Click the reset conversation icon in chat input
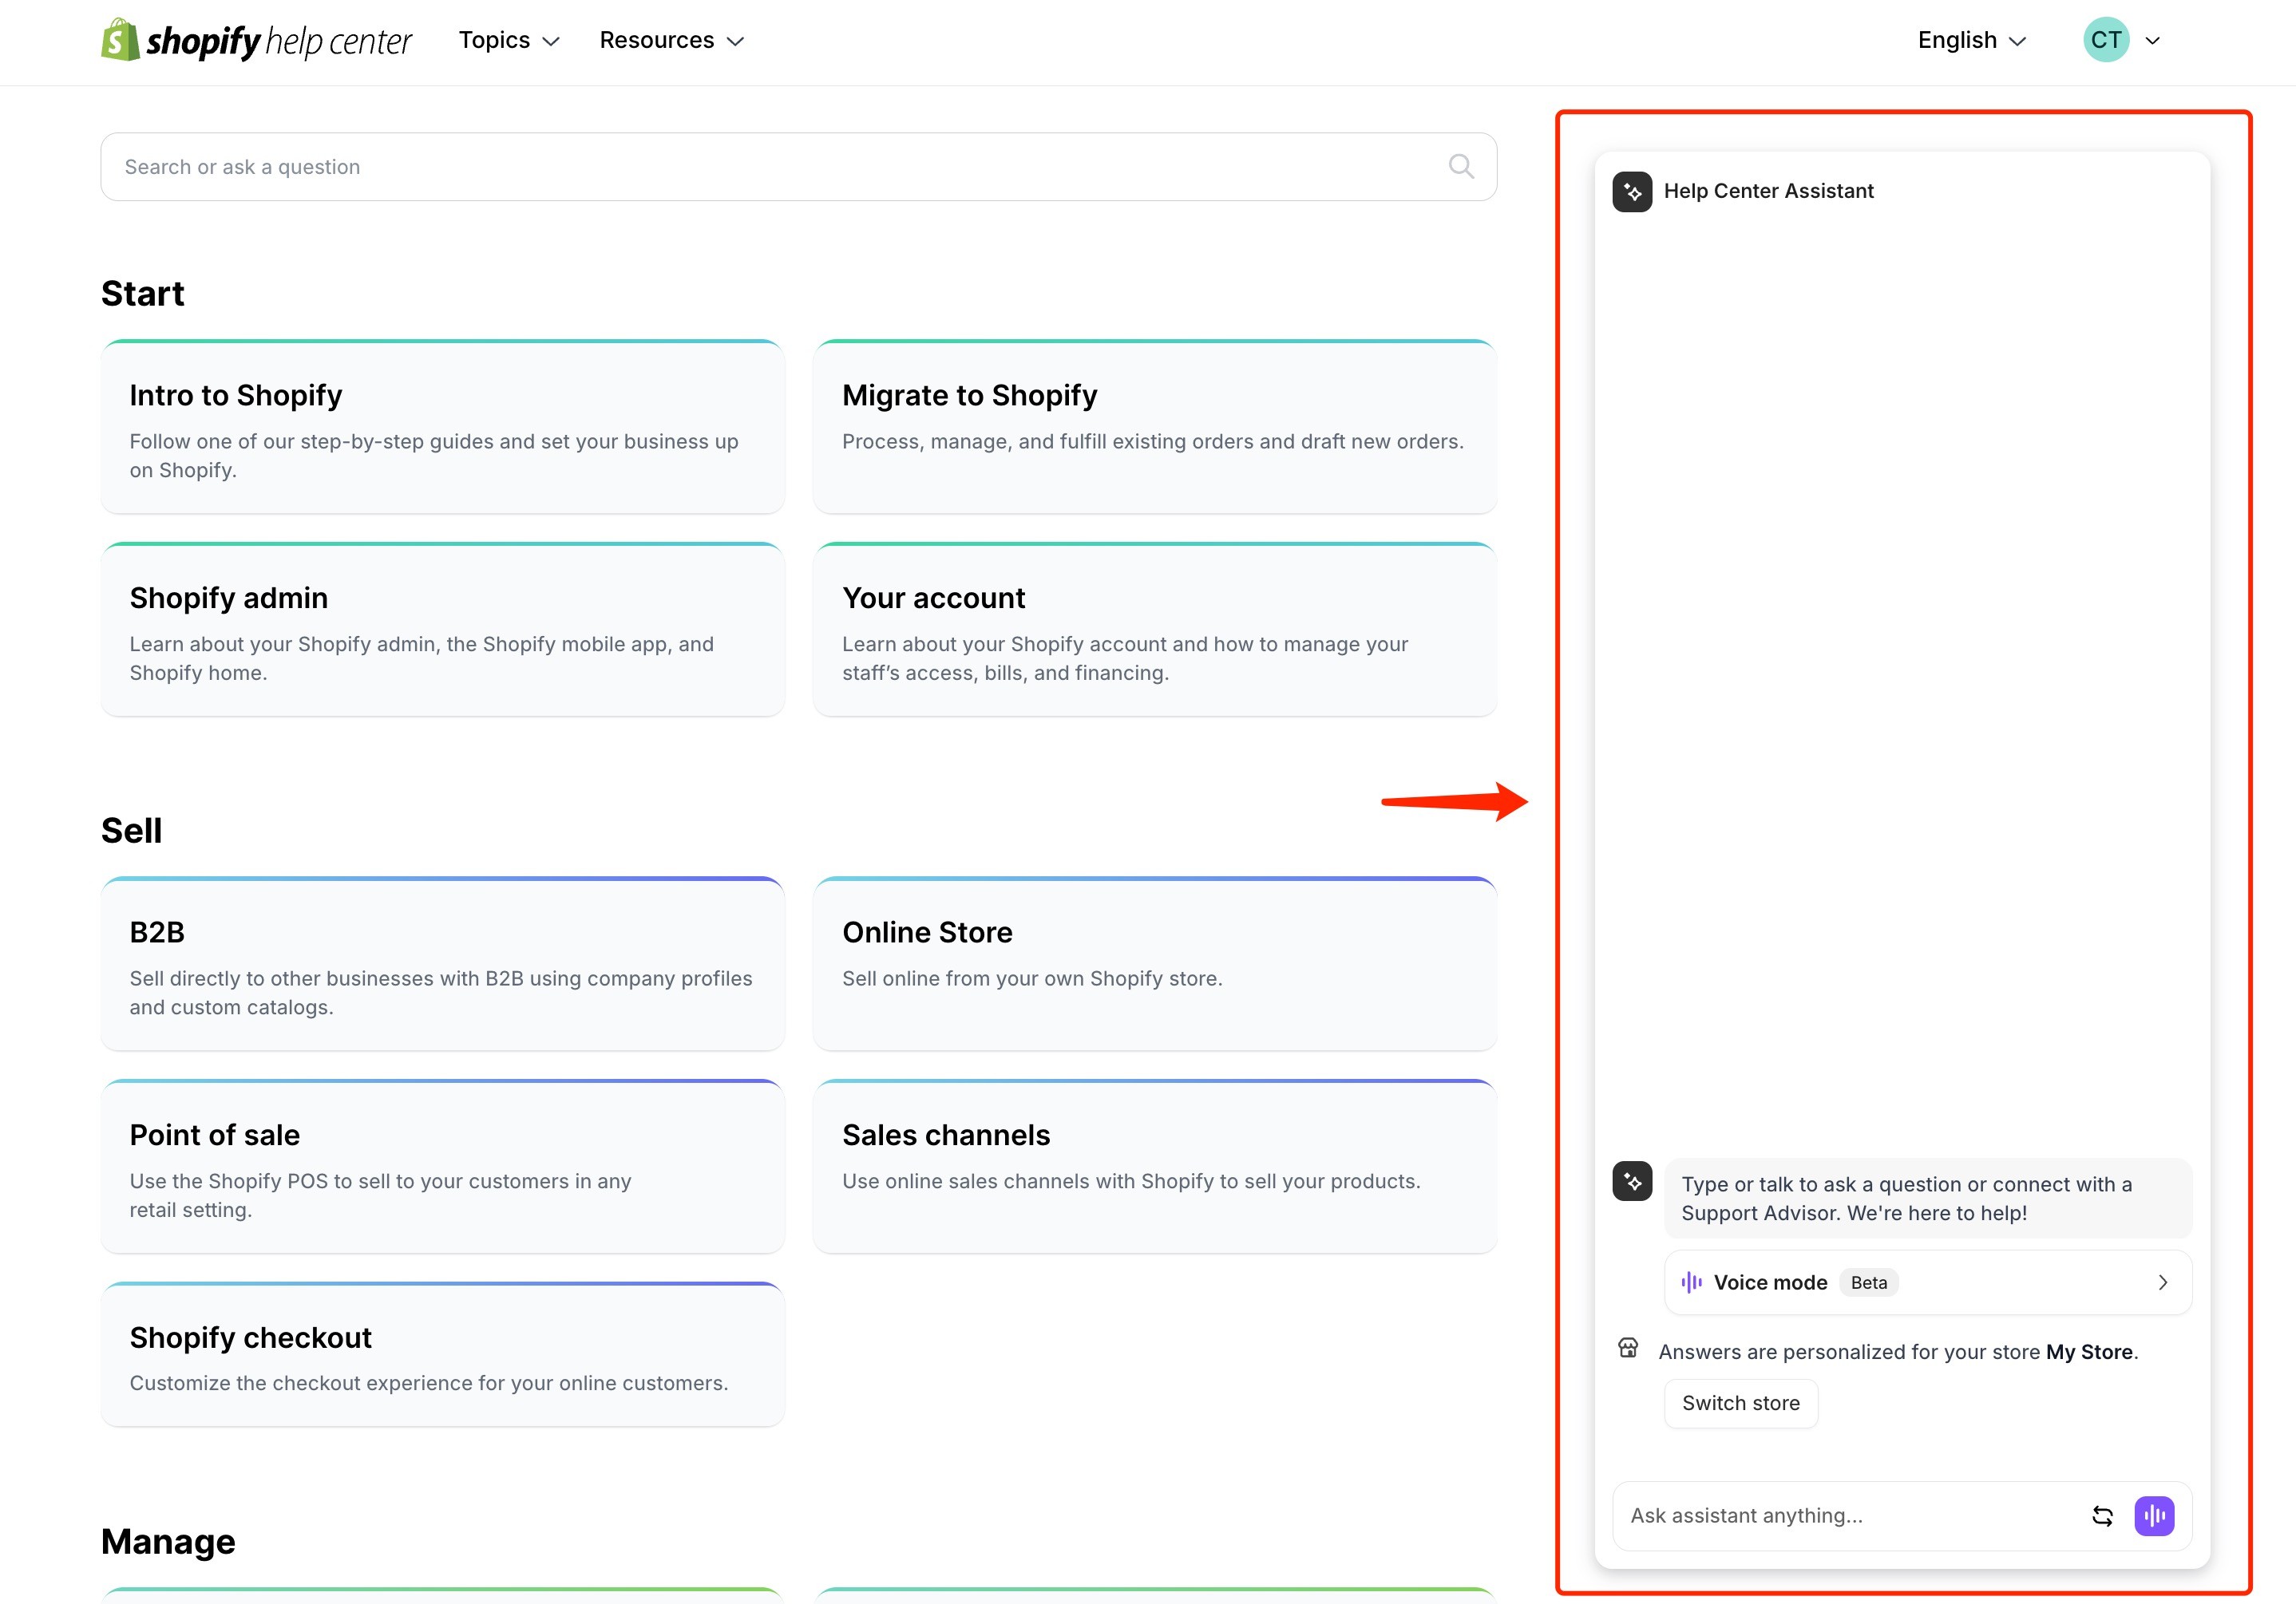 coord(2103,1515)
